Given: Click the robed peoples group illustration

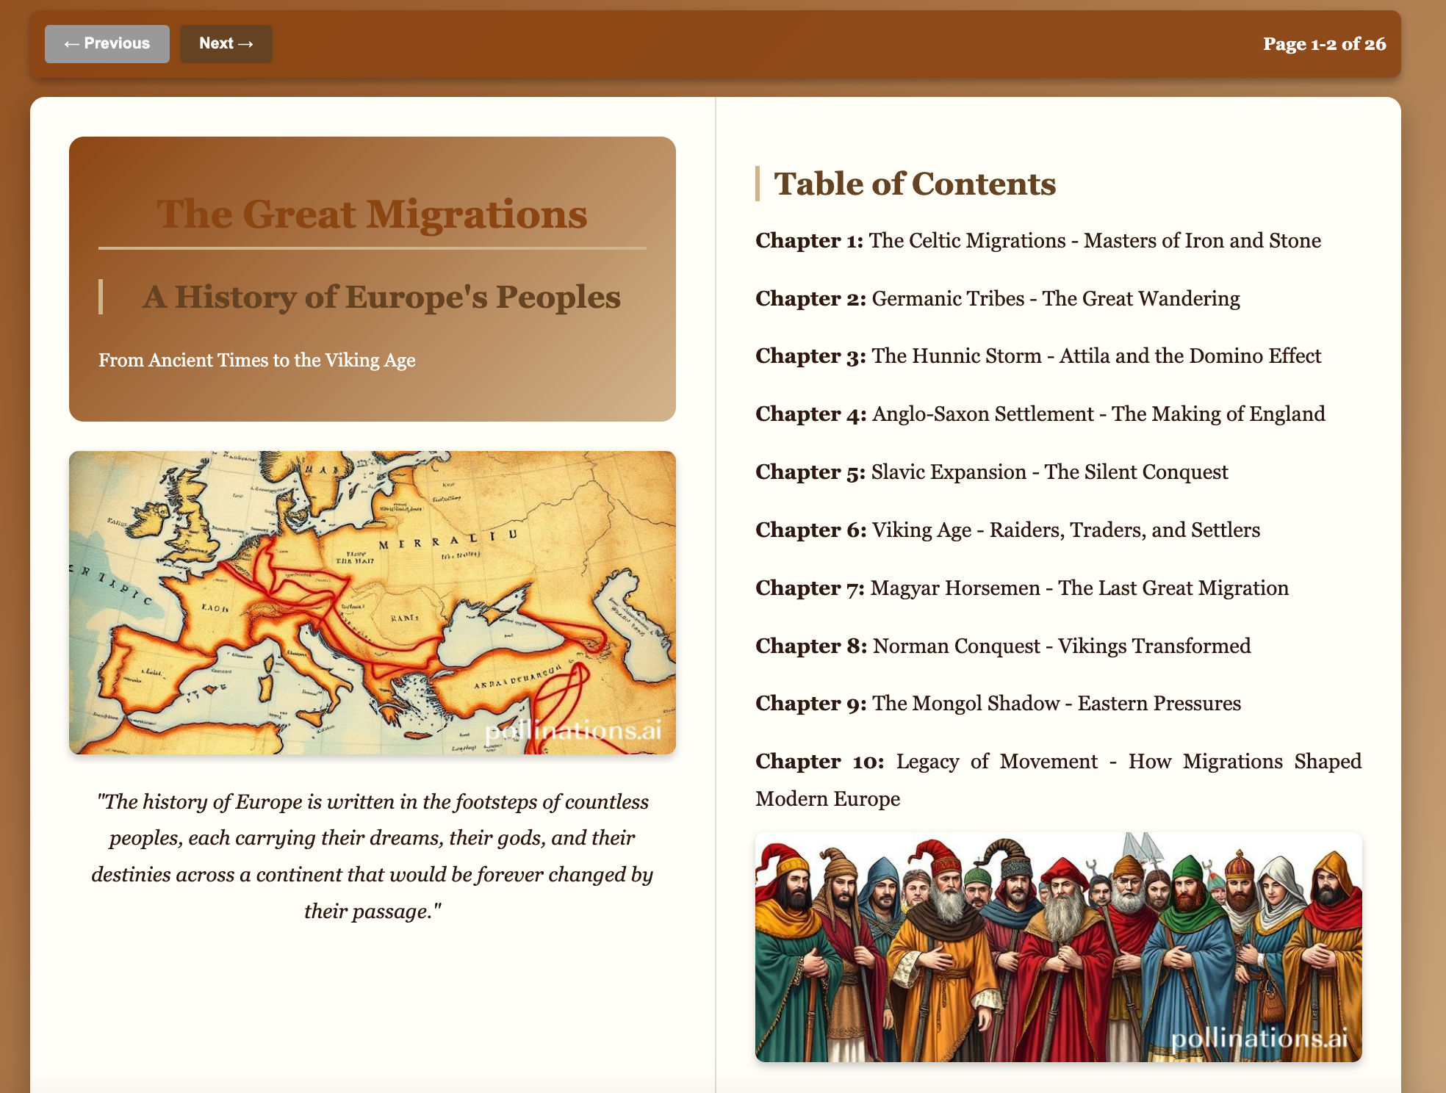Looking at the screenshot, I should tap(1058, 947).
